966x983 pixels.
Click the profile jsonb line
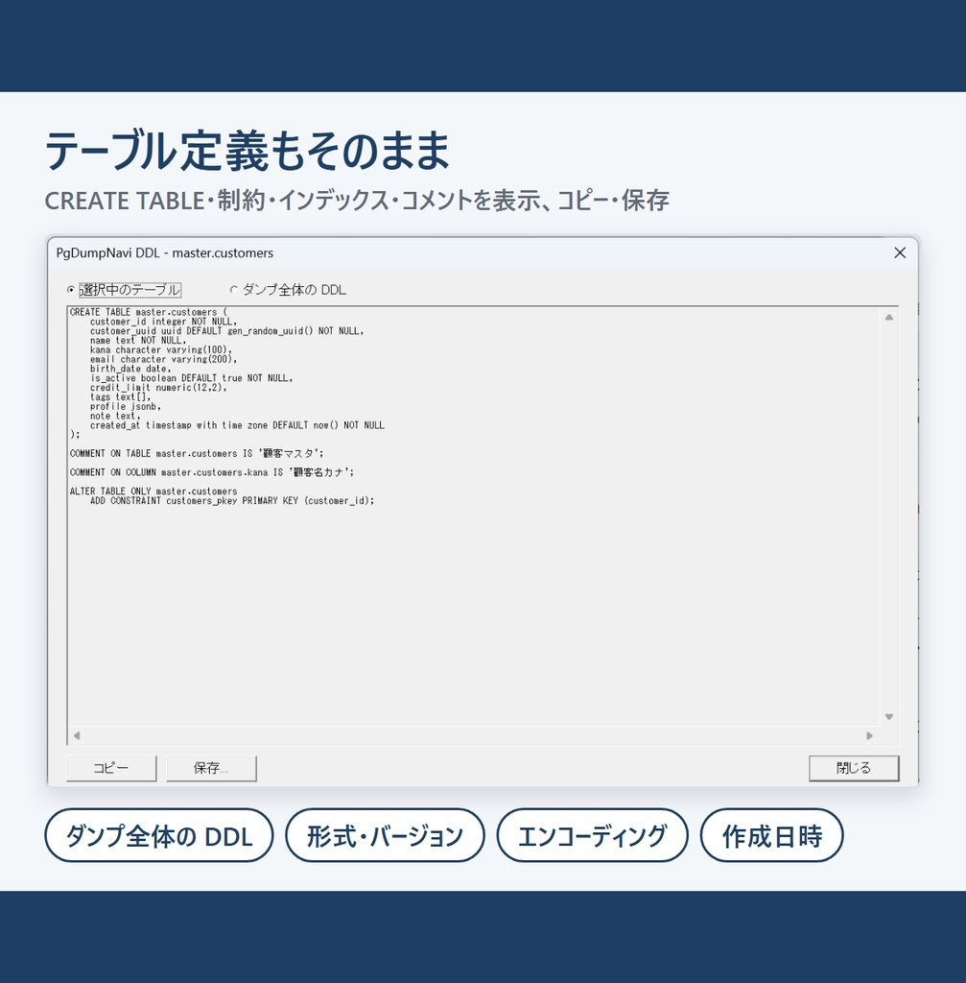tap(126, 406)
